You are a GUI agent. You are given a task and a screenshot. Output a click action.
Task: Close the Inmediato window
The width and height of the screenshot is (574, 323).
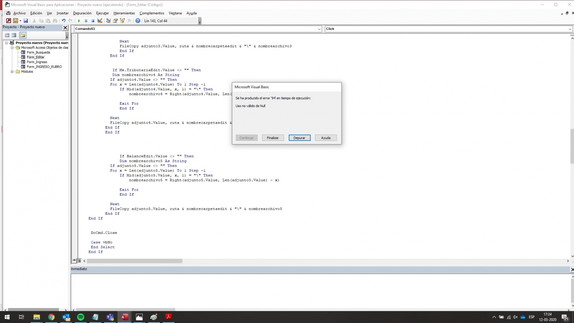point(572,269)
